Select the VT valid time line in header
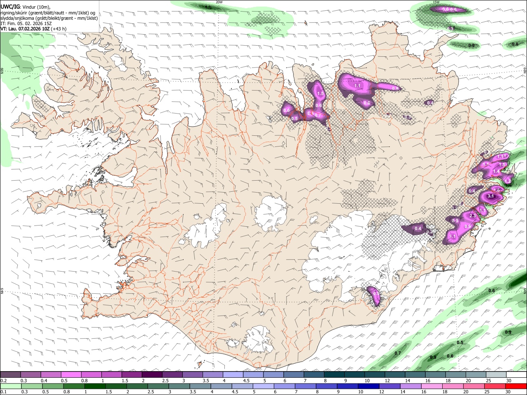Viewport: 527px width, 395px height. [x=33, y=29]
